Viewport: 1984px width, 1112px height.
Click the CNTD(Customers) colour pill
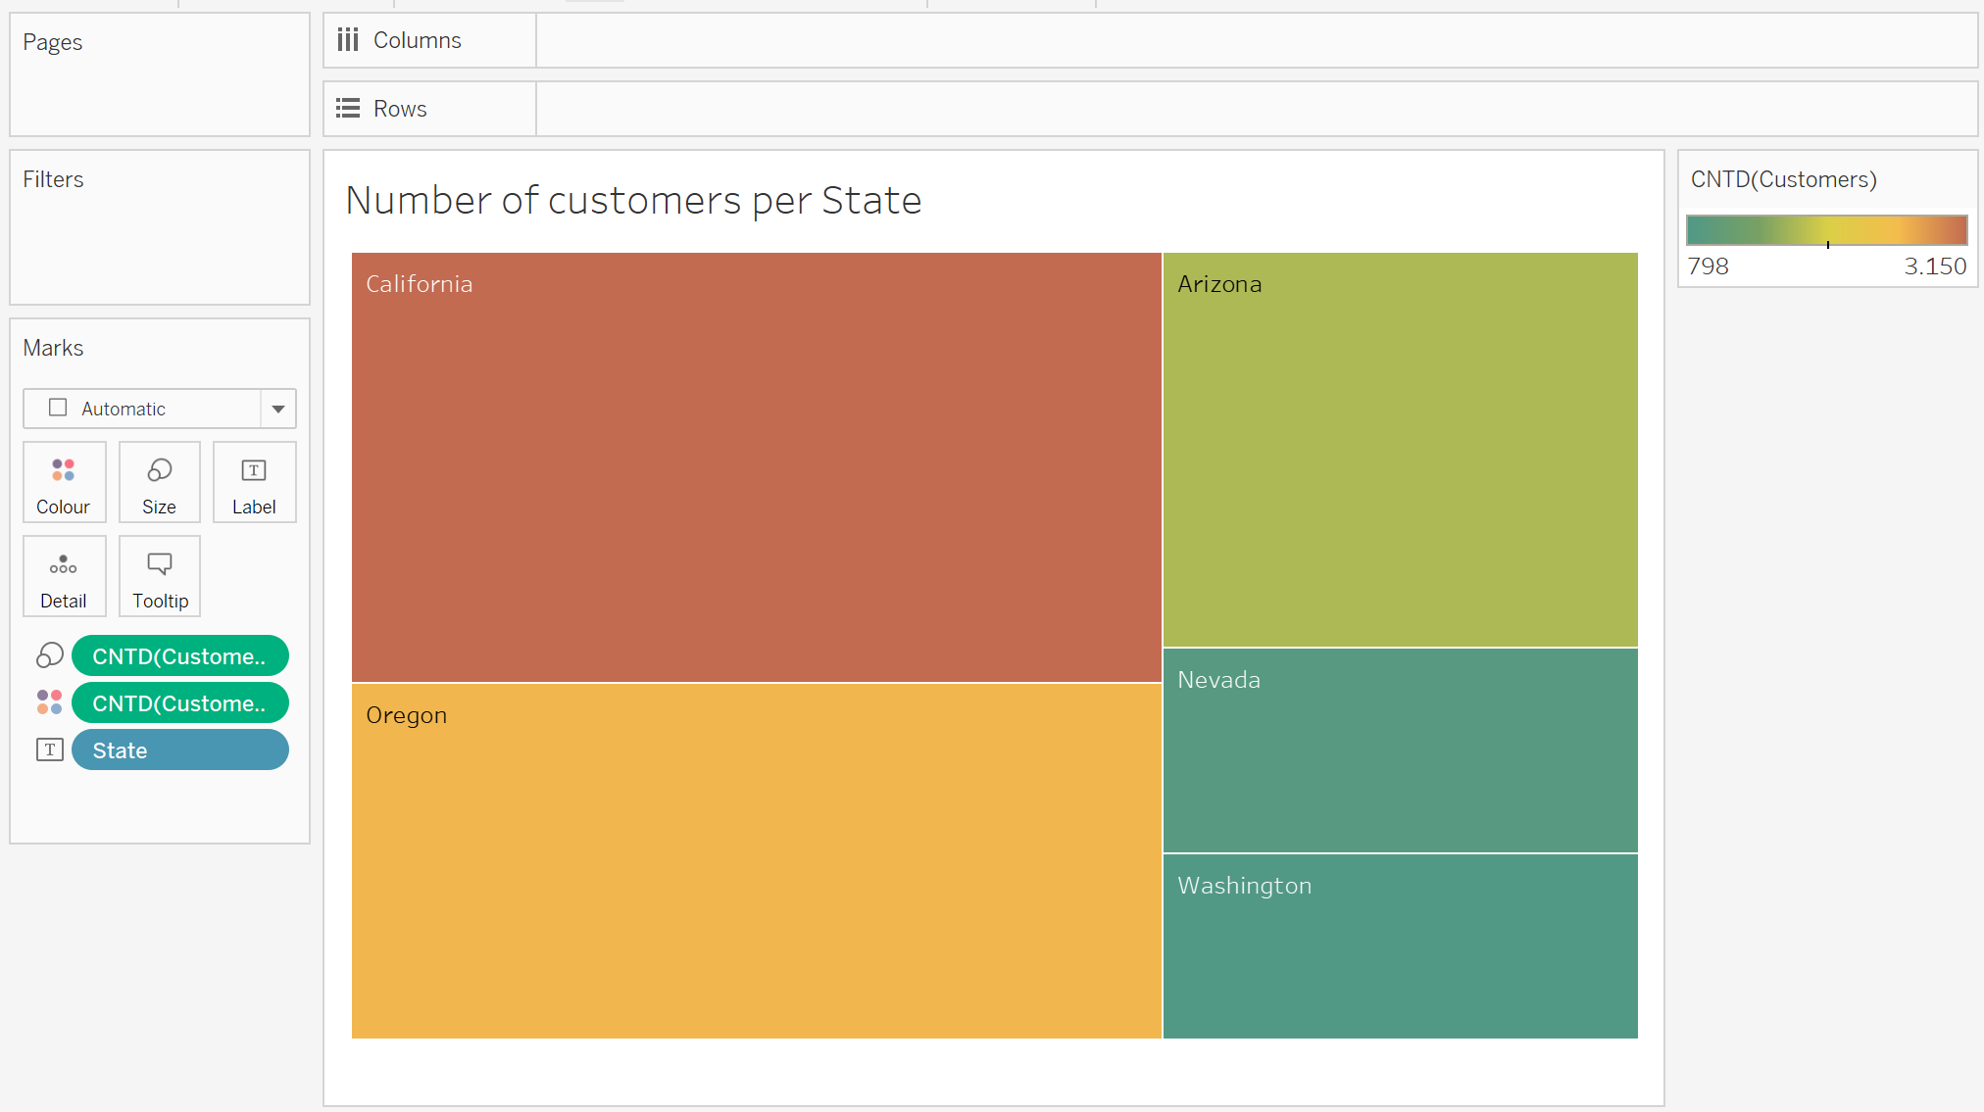[180, 702]
